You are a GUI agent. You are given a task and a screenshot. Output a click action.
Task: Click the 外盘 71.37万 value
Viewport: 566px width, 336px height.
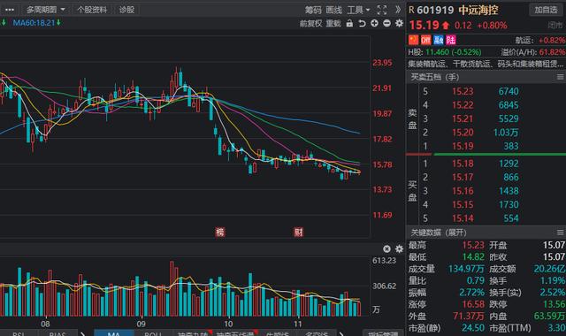[469, 317]
